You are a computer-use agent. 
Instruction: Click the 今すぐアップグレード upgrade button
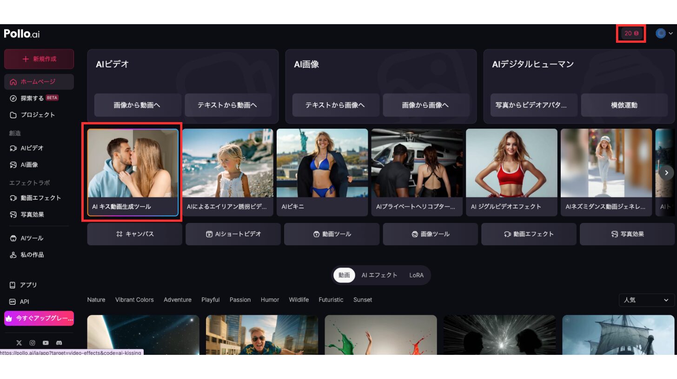click(39, 319)
